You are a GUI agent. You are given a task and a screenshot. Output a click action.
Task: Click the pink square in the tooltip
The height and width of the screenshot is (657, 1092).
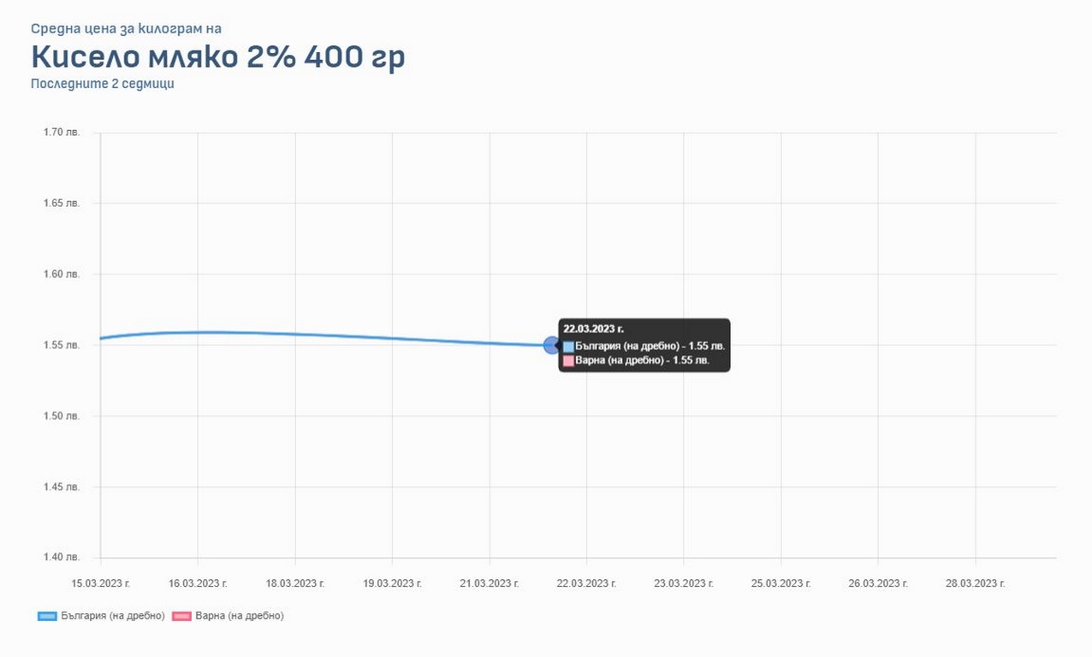pos(569,361)
